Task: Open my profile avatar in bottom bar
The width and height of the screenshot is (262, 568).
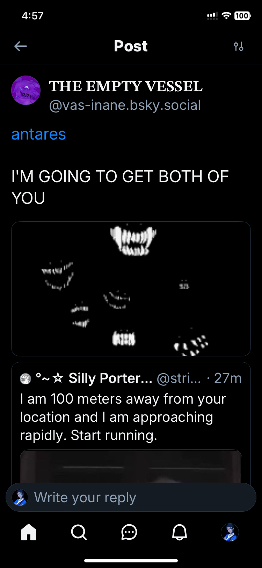Action: point(230,532)
